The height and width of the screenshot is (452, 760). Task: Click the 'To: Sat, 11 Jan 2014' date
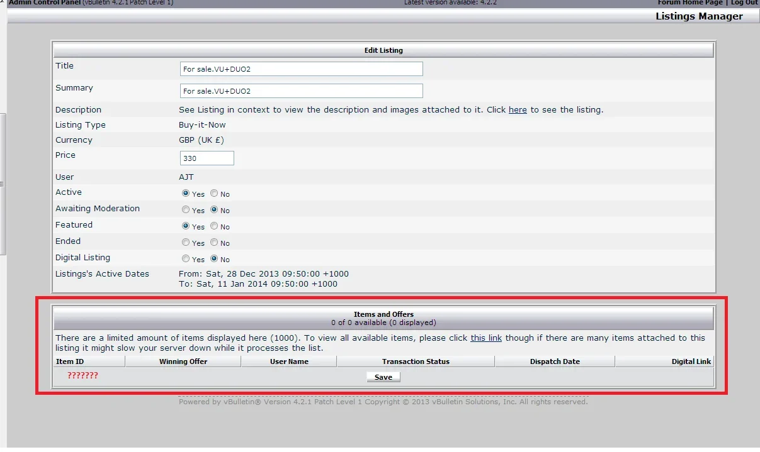point(258,284)
